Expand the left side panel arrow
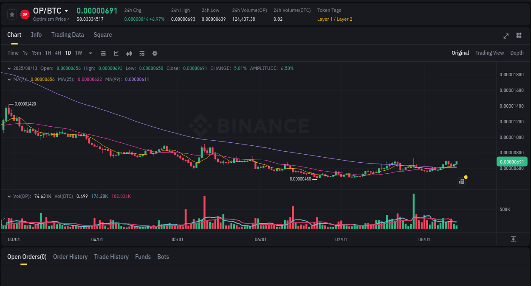 pyautogui.click(x=4, y=219)
